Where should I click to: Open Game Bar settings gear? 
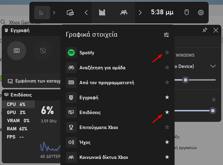201,13
